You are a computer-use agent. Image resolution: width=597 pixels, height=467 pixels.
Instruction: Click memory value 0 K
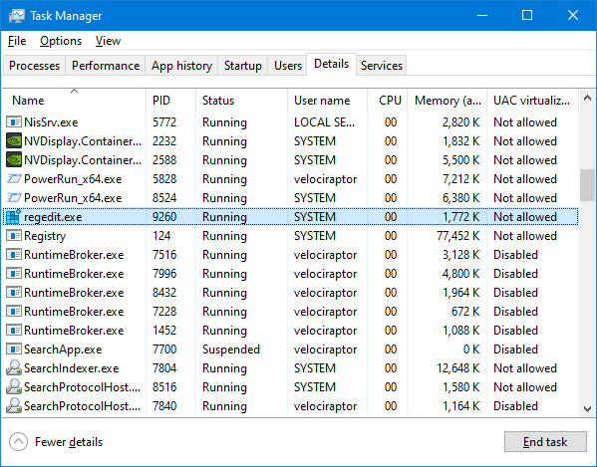471,350
